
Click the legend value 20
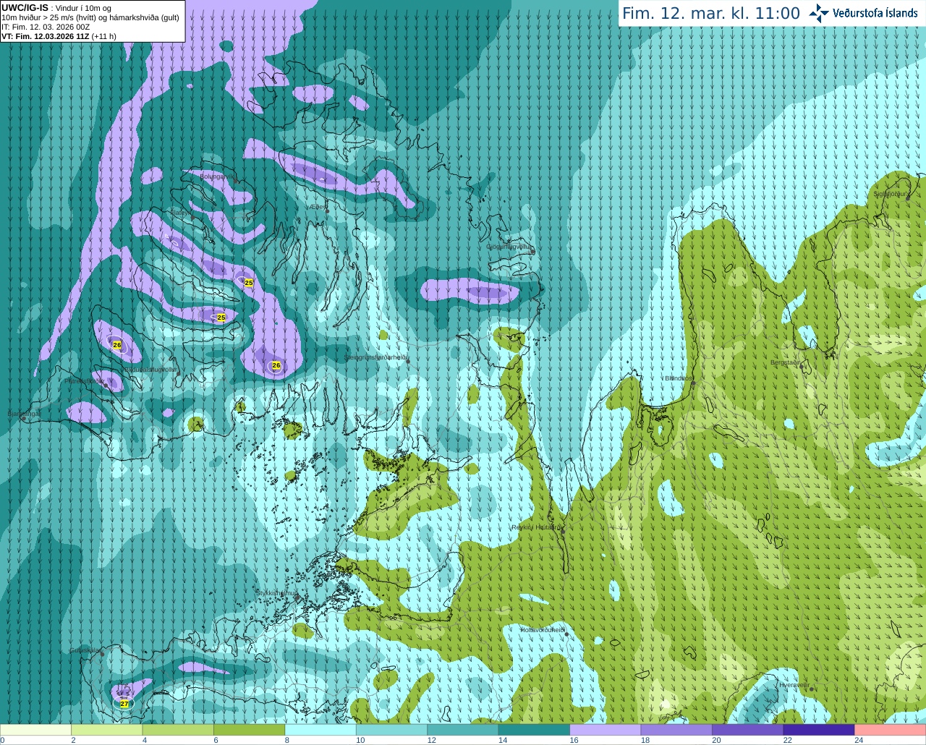click(716, 740)
